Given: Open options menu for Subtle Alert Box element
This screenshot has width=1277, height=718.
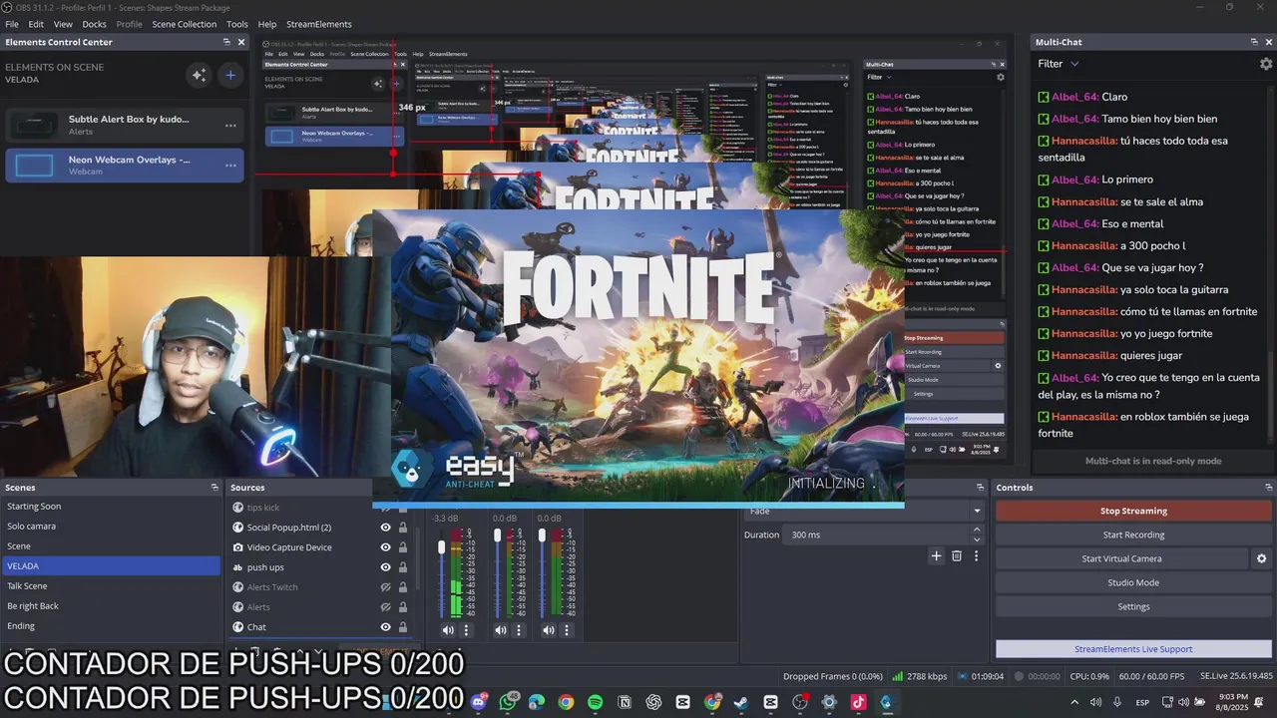Looking at the screenshot, I should point(230,126).
